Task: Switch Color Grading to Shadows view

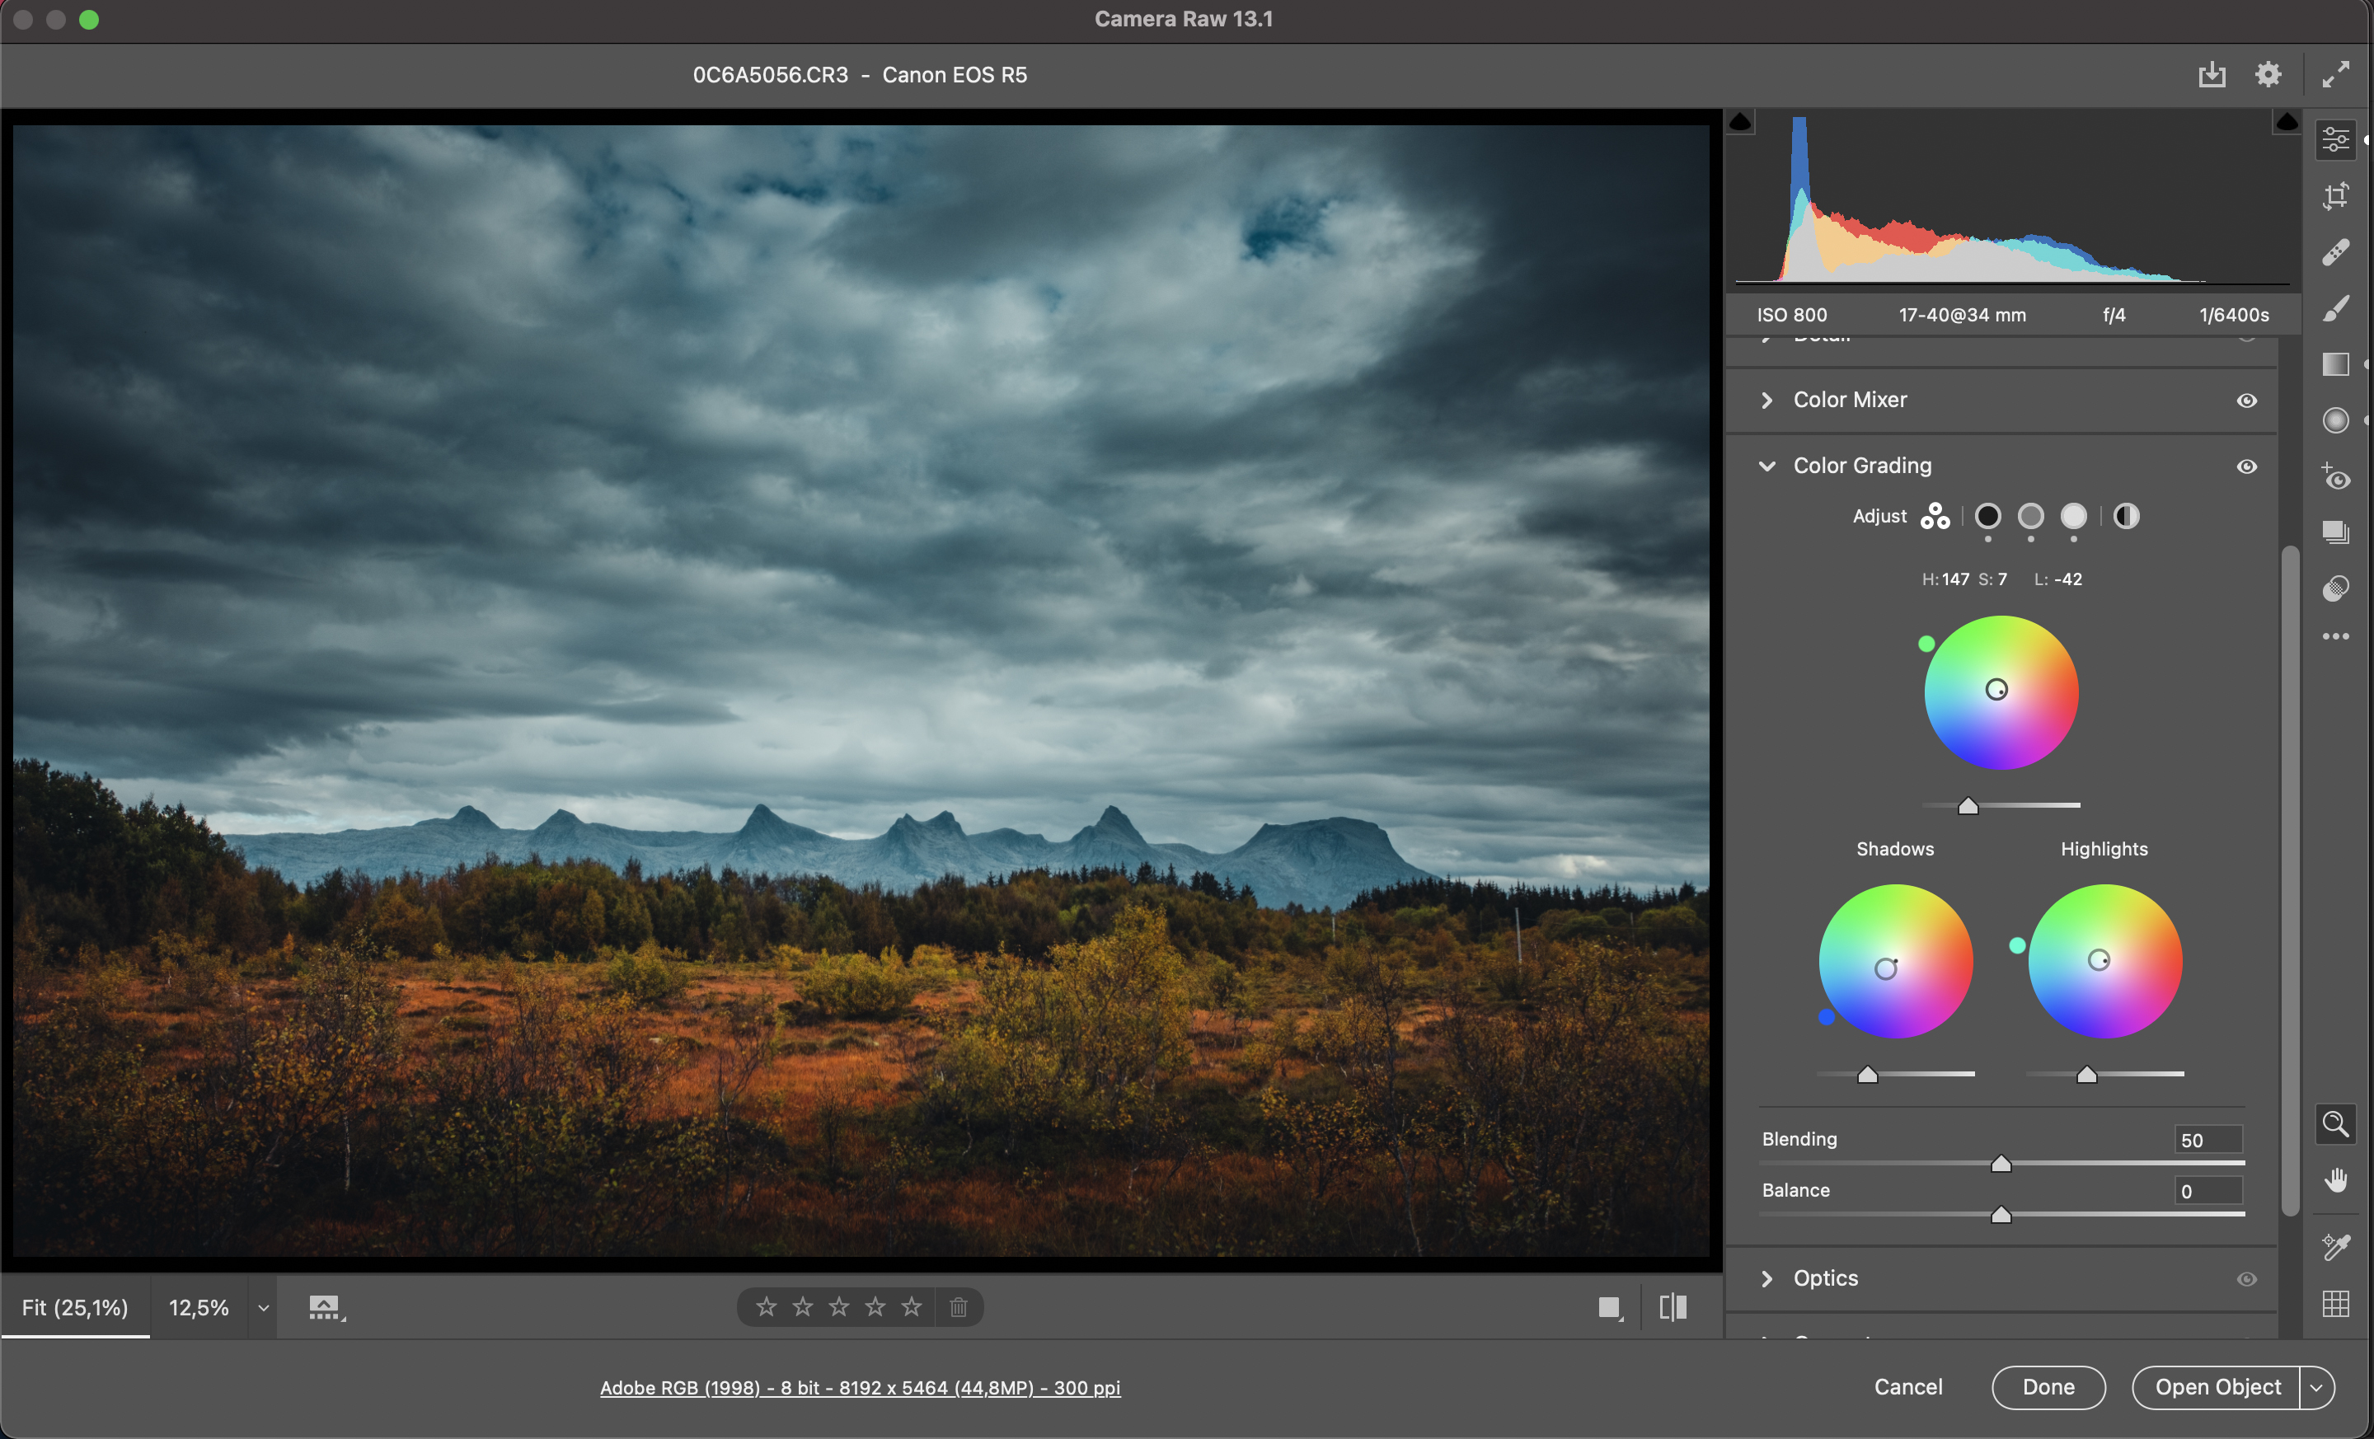Action: (1987, 516)
